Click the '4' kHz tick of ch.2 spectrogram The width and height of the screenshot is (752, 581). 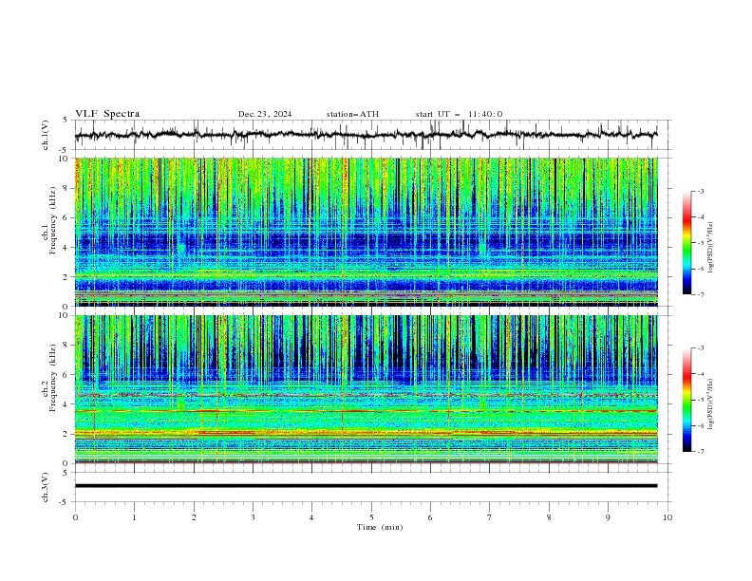(x=67, y=404)
